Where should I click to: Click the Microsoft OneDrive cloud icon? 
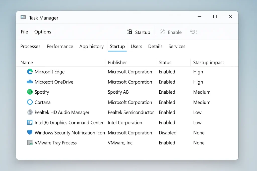[30, 82]
